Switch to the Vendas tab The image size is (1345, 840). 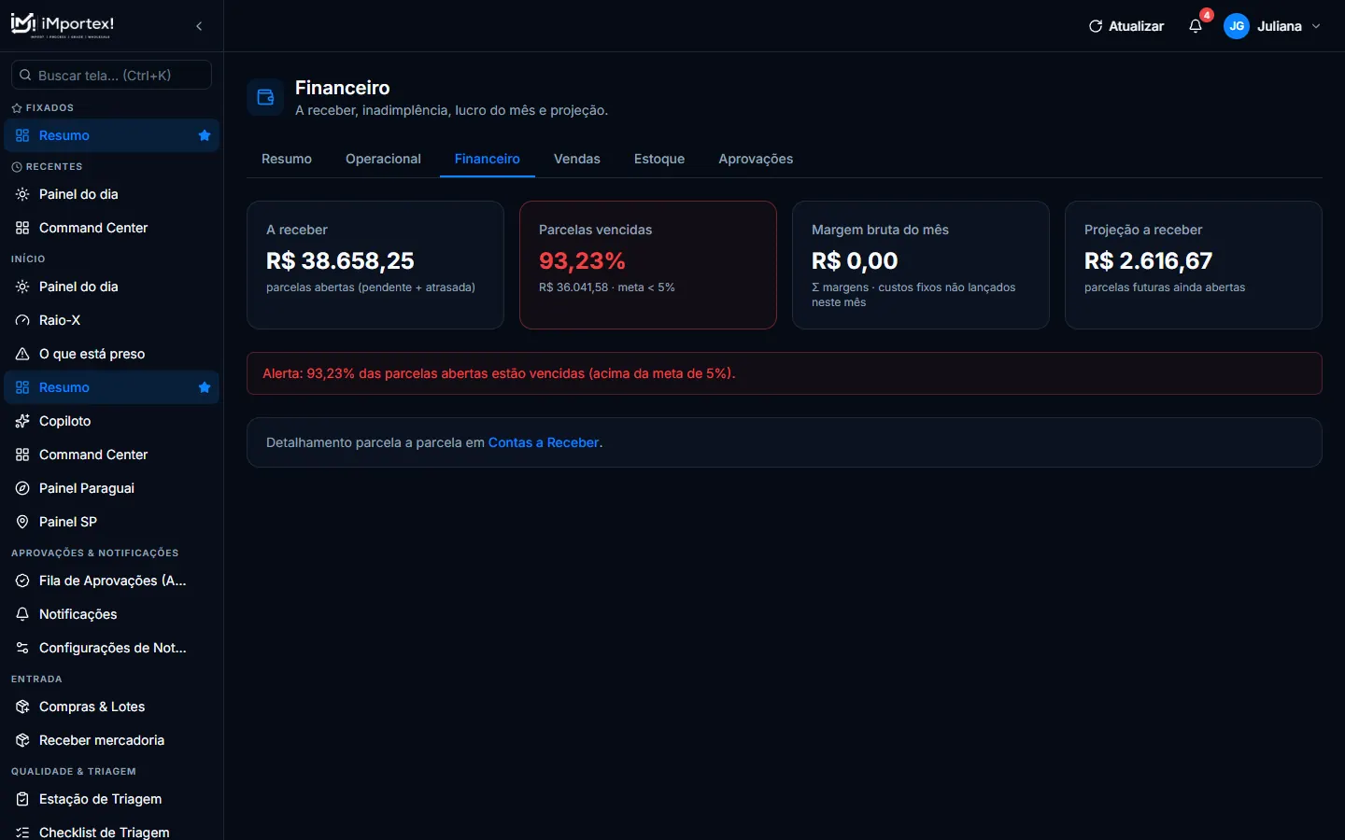[x=577, y=159]
